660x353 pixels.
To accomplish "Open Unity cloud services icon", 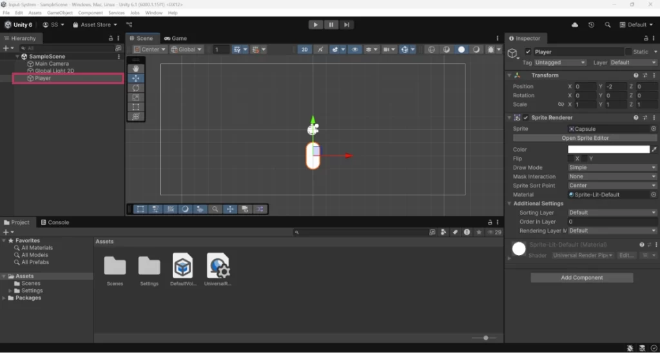I will click(575, 25).
